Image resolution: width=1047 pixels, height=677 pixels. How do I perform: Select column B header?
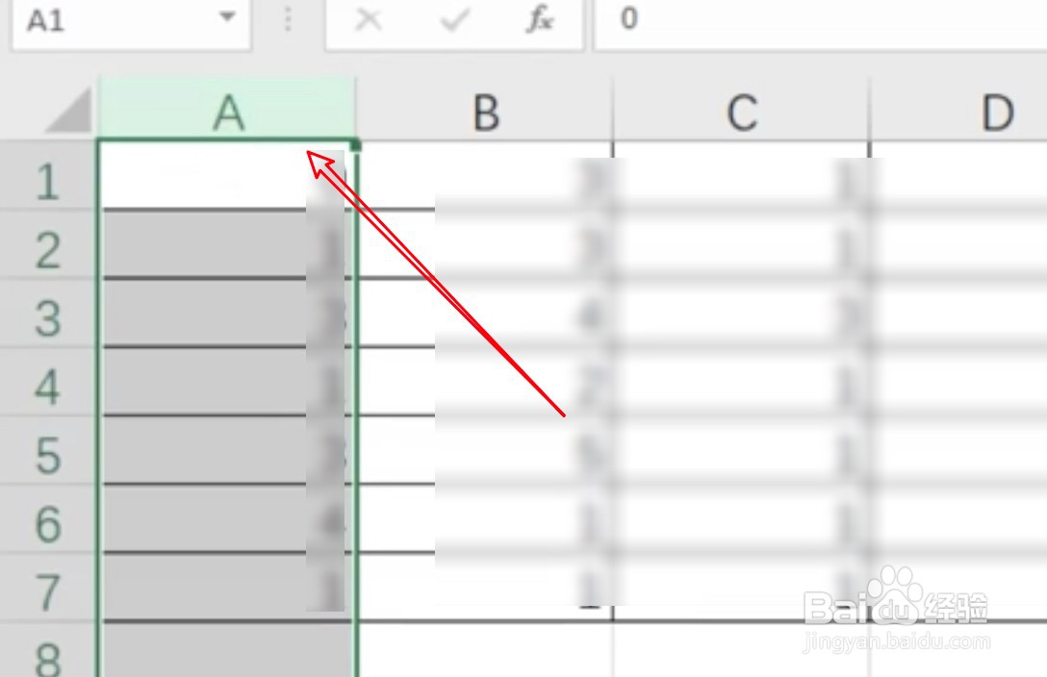coord(484,110)
